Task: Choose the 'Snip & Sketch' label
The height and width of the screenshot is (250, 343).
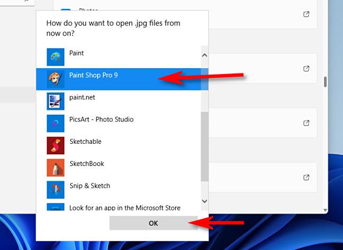Action: pyautogui.click(x=90, y=186)
